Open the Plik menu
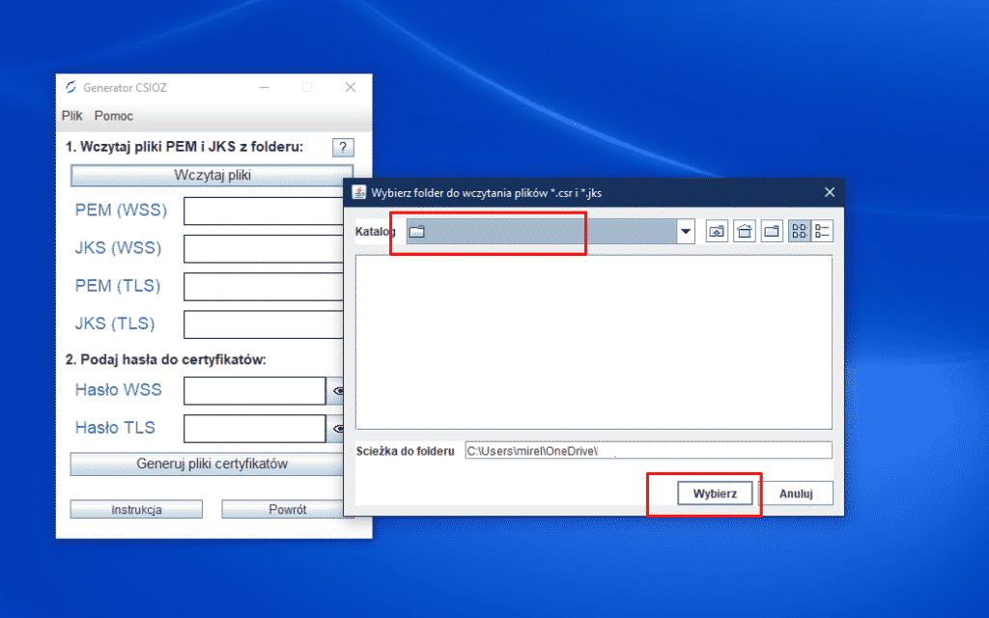989x618 pixels. coord(71,116)
